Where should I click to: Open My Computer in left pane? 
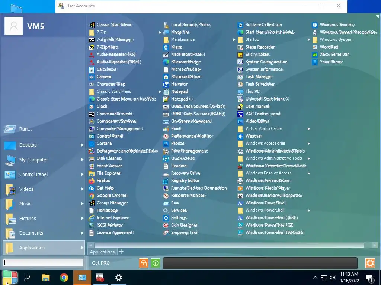(44, 160)
